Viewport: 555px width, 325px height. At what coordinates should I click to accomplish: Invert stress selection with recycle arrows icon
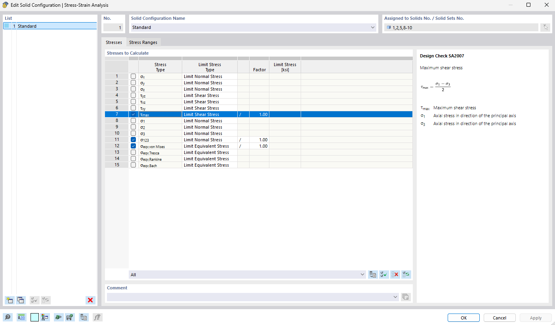point(406,274)
